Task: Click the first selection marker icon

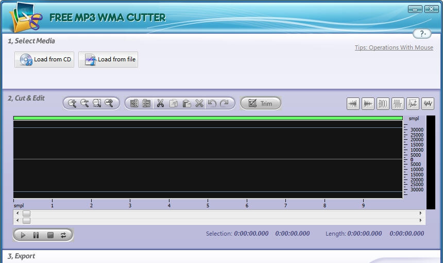Action: (x=134, y=103)
